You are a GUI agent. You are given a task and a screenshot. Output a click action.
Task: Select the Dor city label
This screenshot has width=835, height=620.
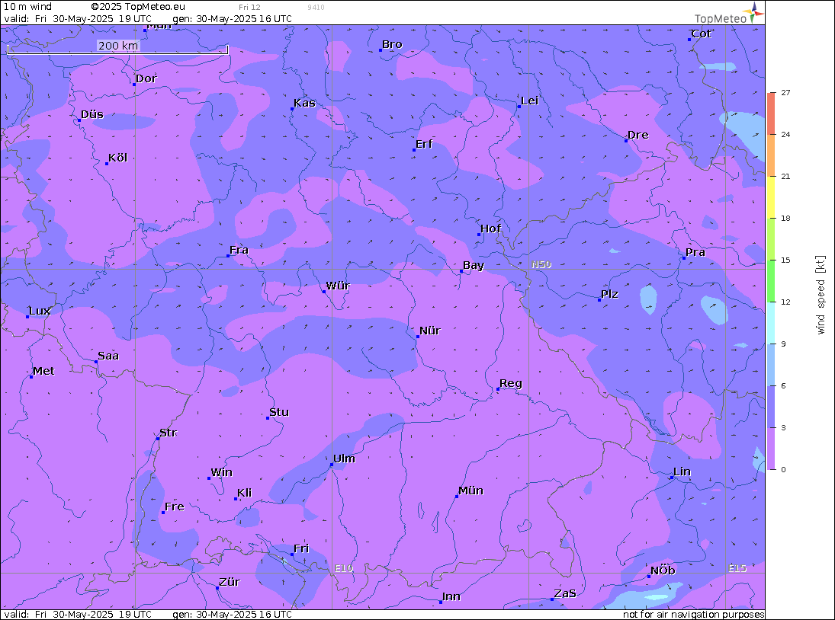pyautogui.click(x=146, y=78)
